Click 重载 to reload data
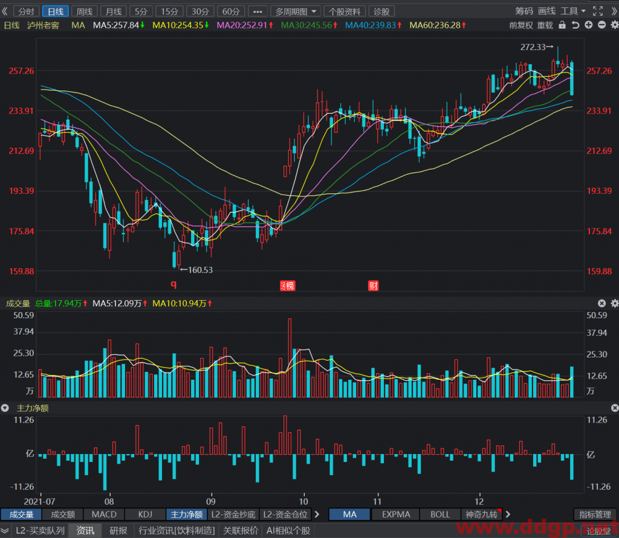 point(545,25)
